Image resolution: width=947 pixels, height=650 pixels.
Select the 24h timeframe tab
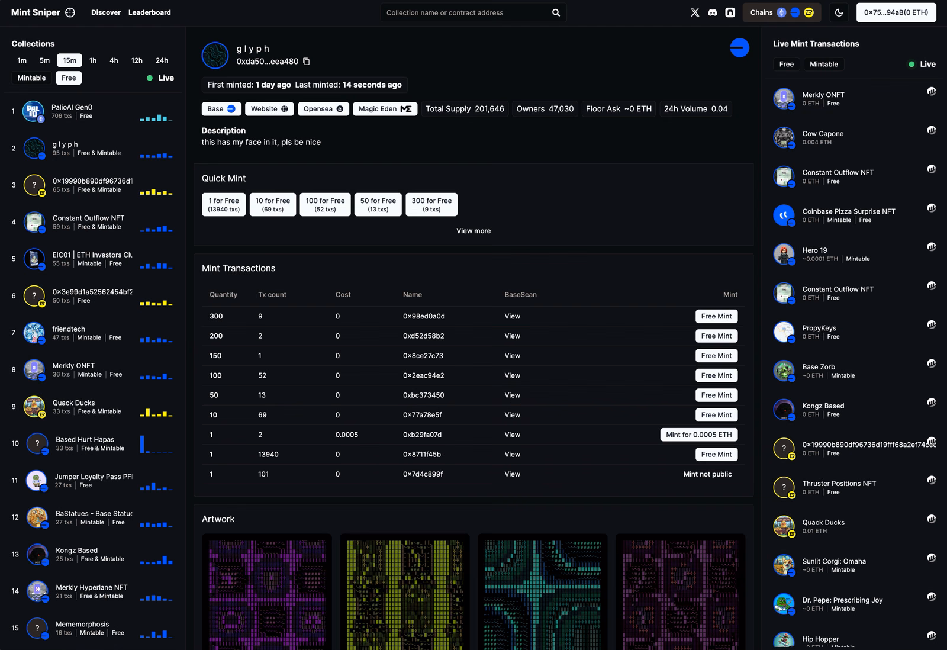coord(162,60)
